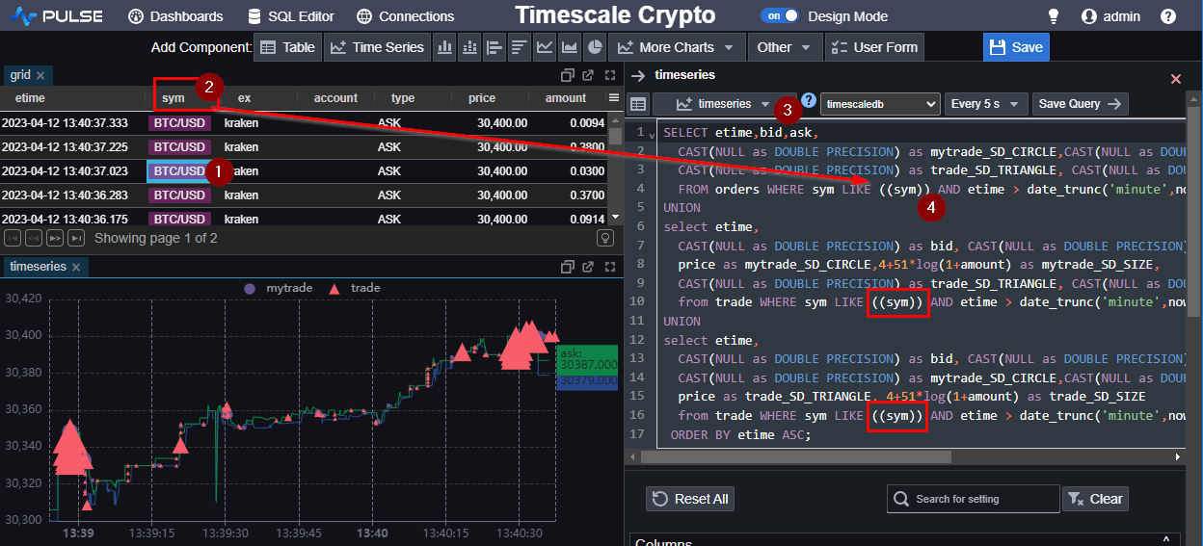1203x546 pixels.
Task: Sort by the type column header
Action: coord(403,98)
